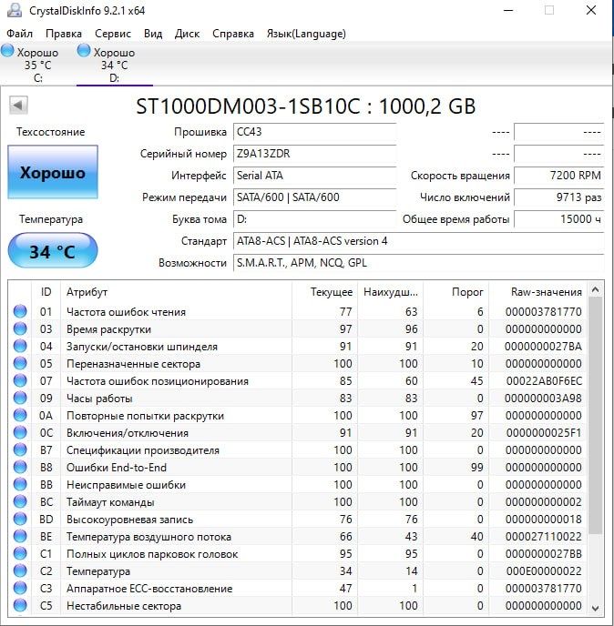
Task: Click the CrystalDiskInfo app icon in title bar
Action: click(15, 10)
